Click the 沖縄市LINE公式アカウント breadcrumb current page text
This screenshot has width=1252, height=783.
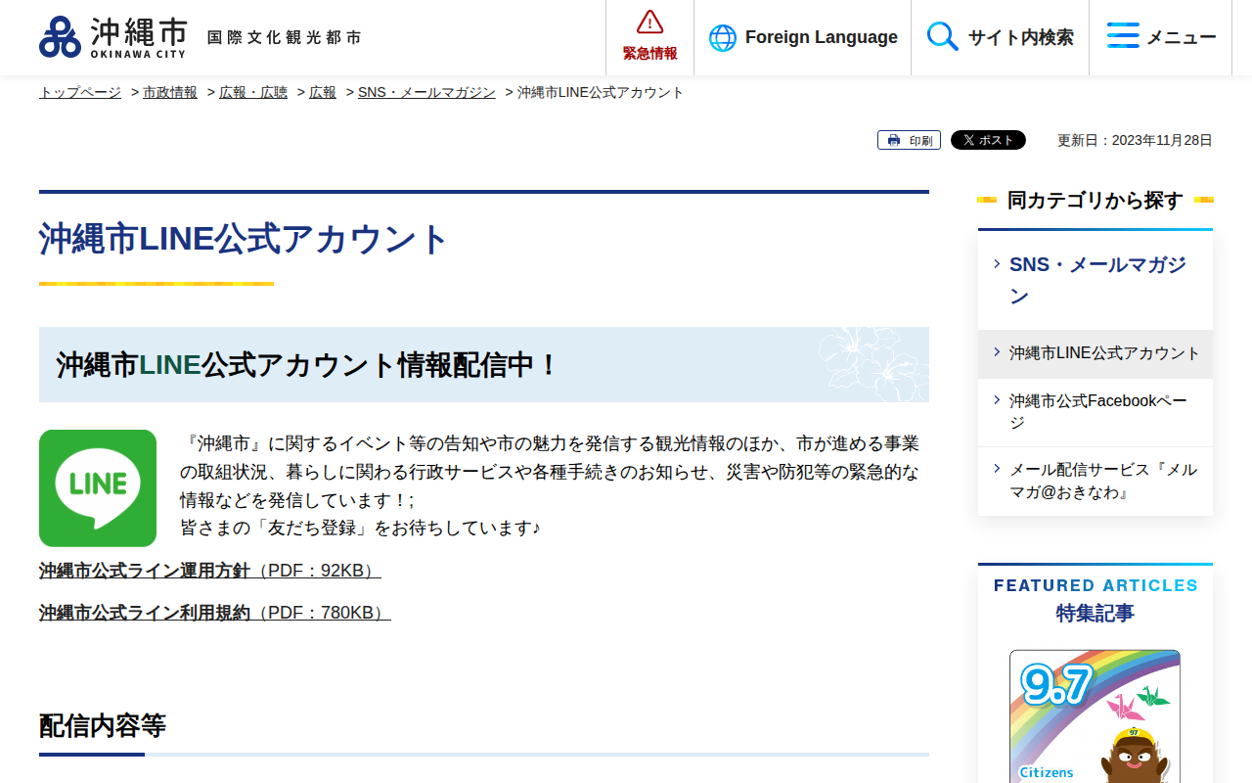tap(601, 92)
